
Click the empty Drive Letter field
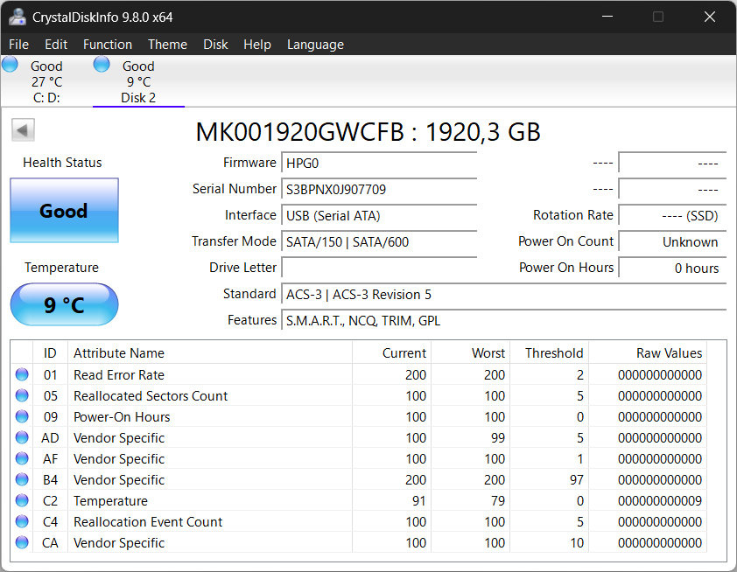(379, 268)
